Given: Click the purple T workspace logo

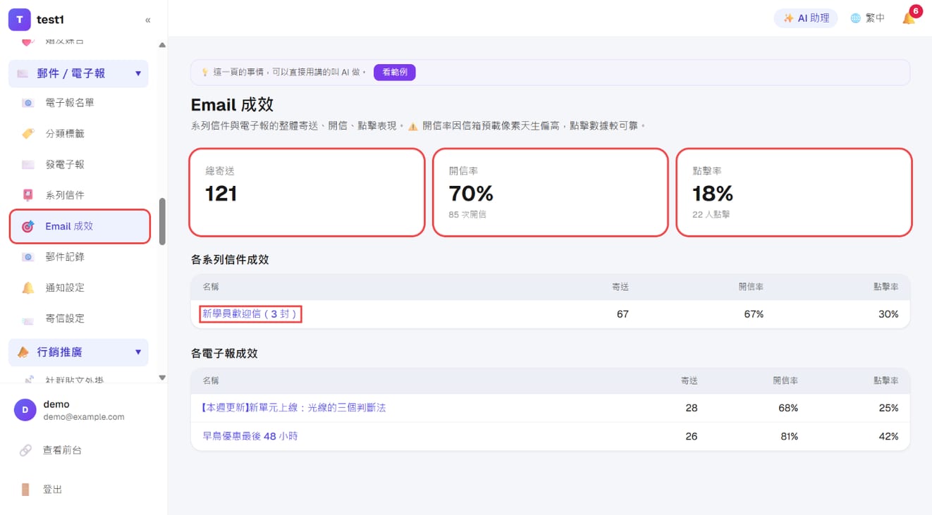Looking at the screenshot, I should 19,20.
